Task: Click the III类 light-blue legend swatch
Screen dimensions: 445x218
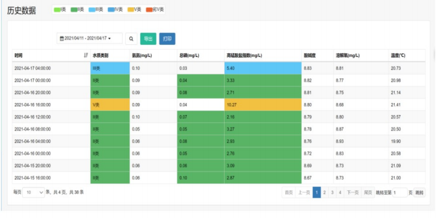Action: click(92, 10)
